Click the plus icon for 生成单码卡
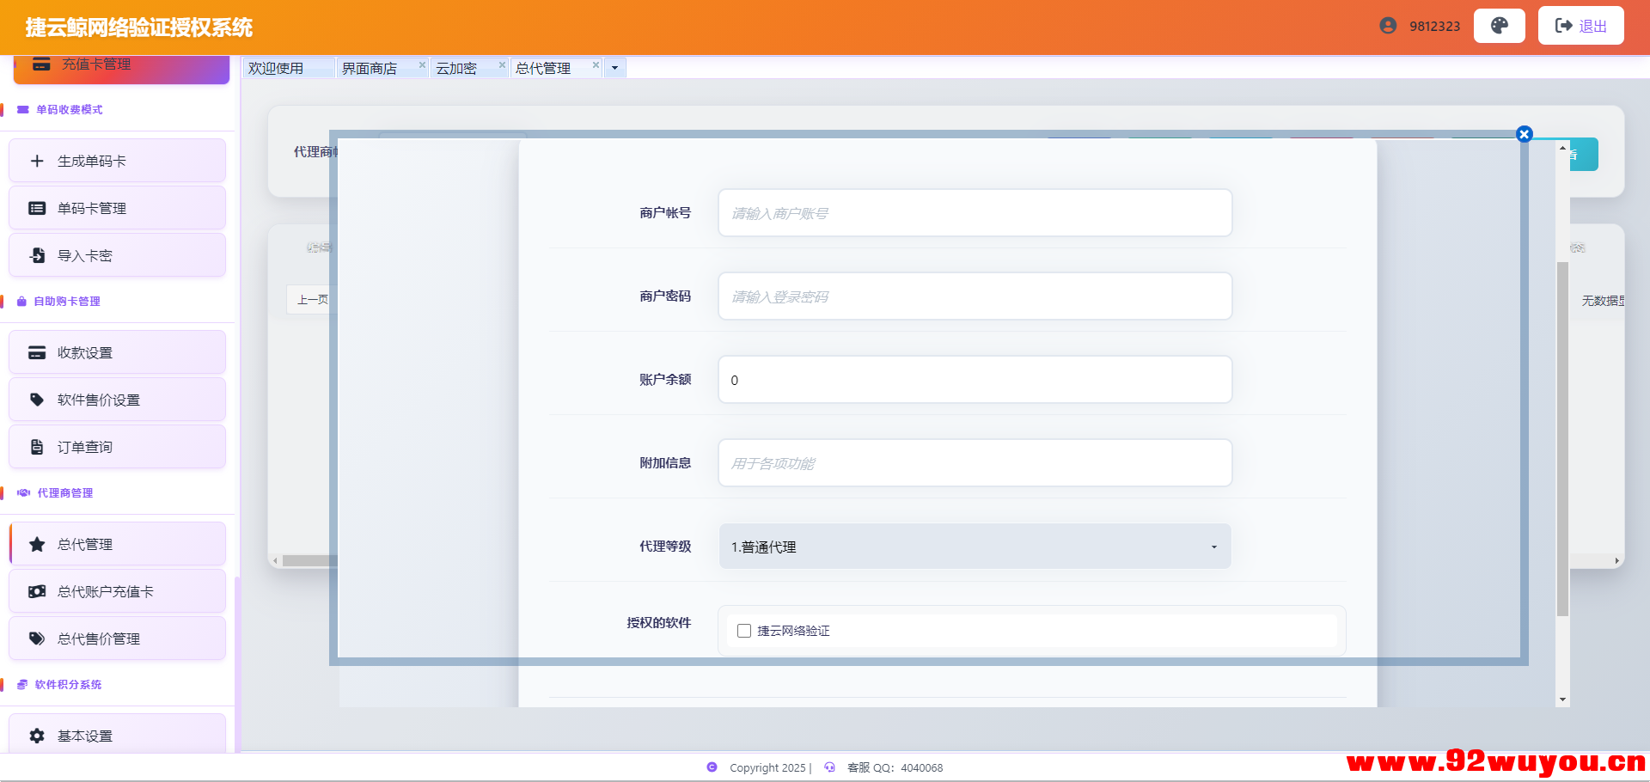Image resolution: width=1650 pixels, height=782 pixels. tap(37, 161)
